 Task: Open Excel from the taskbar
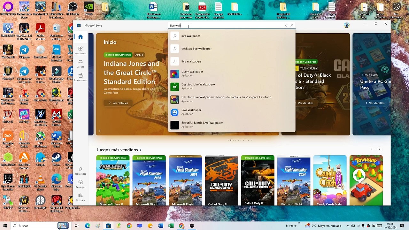click(x=171, y=226)
